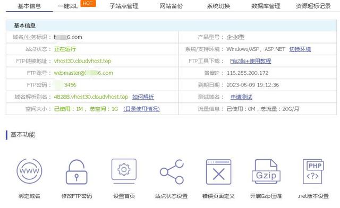340x208 pixels.
Task: Switch to the 基本信息 tab
Action: pos(29,6)
